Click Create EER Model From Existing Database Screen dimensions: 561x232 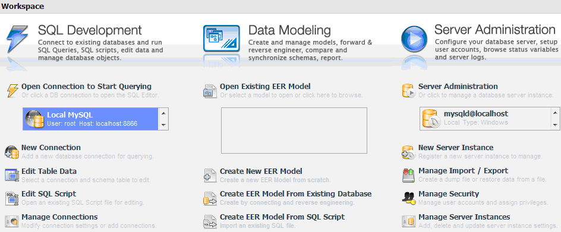pyautogui.click(x=295, y=194)
